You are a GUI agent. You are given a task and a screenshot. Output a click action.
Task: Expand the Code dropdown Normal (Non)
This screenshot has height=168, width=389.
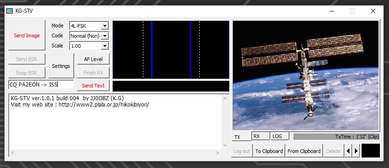89,36
